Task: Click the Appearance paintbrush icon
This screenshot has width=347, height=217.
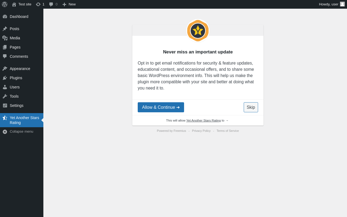Action: point(5,69)
